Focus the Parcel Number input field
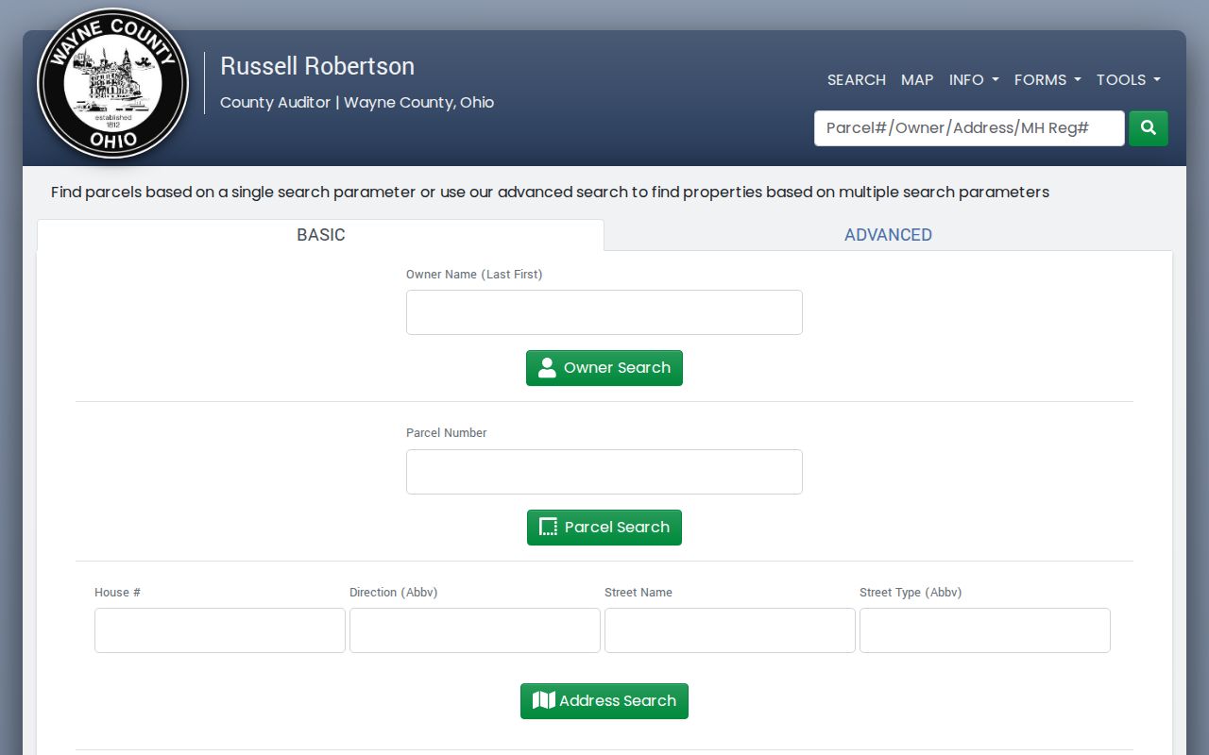 604,472
